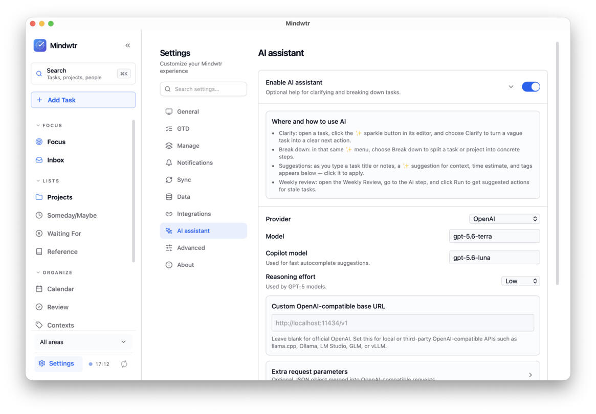596x414 pixels.
Task: Click the Model field containing gpt-5.6-terra
Action: [x=494, y=236]
